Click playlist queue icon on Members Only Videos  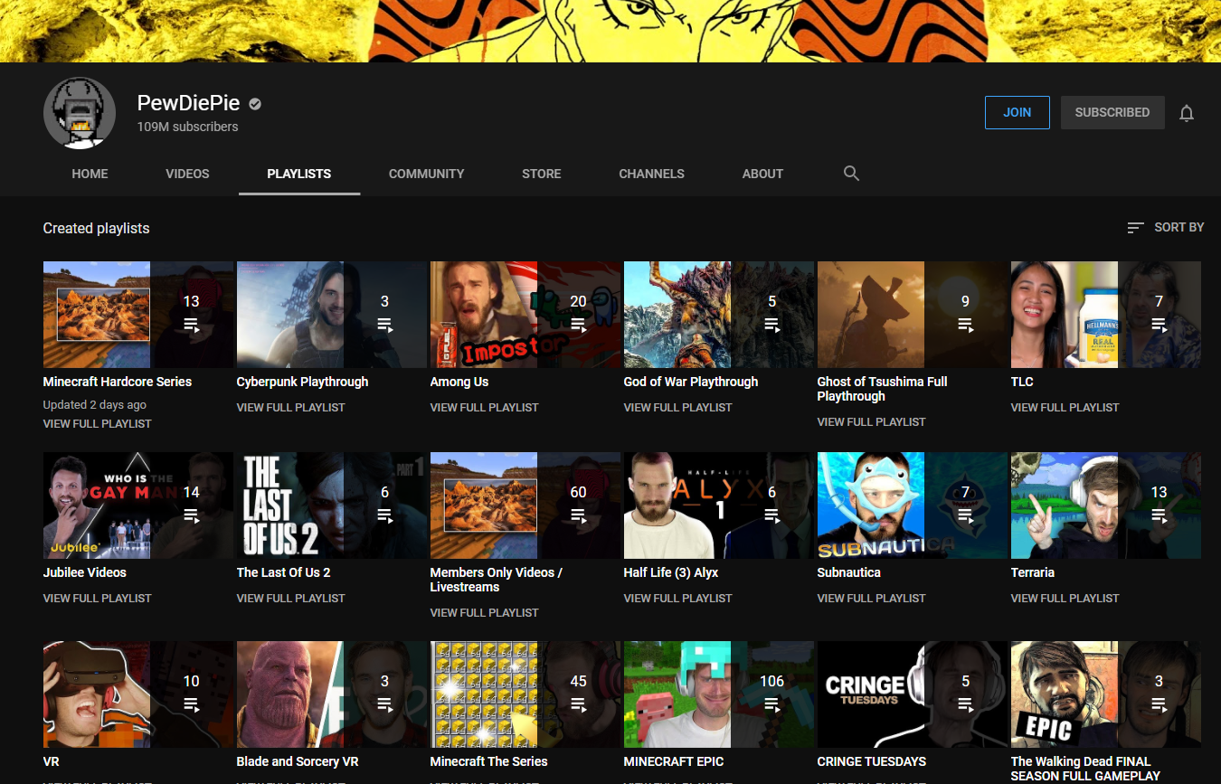point(578,515)
